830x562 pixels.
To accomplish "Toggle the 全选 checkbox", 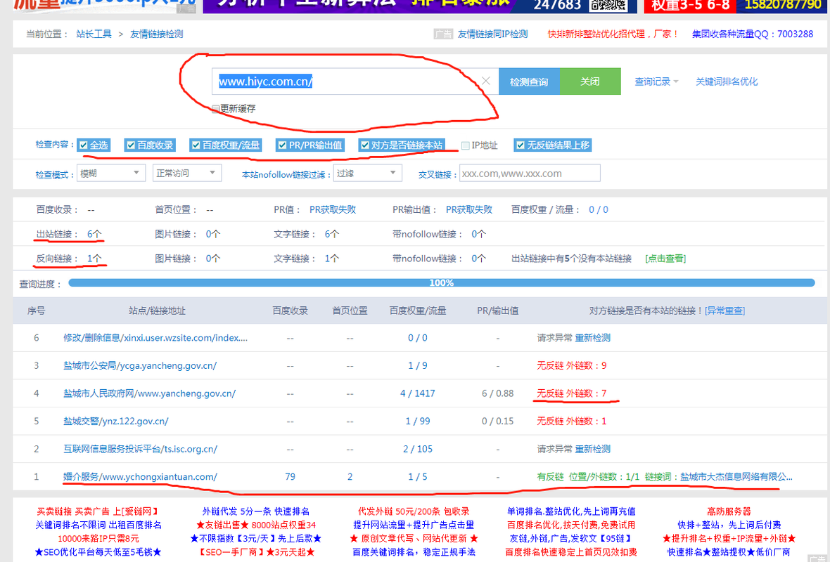I will coord(84,145).
